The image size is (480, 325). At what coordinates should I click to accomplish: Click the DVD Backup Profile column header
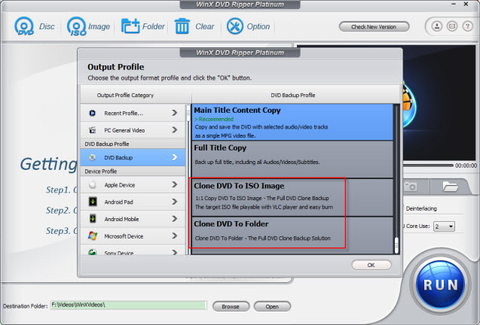[292, 95]
